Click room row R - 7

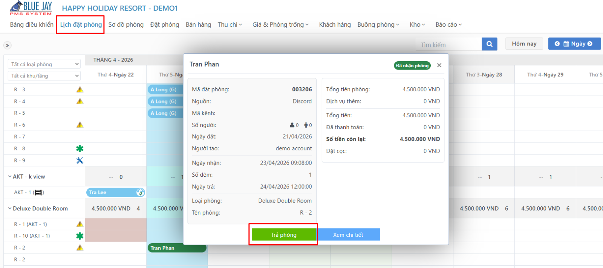tap(44, 137)
